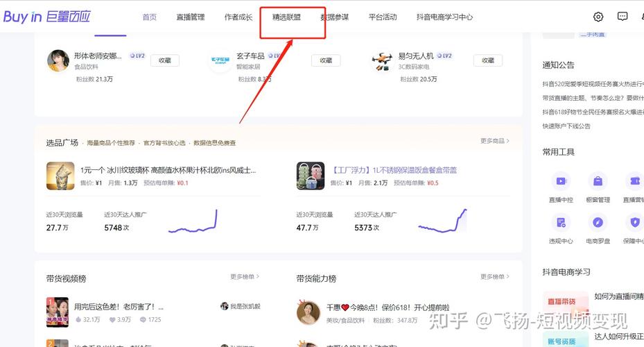
Task: Open the 违规中心 document icon
Action: 561,222
